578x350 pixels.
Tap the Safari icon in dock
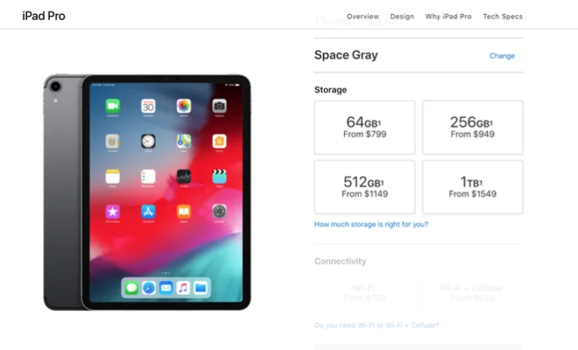tap(149, 288)
